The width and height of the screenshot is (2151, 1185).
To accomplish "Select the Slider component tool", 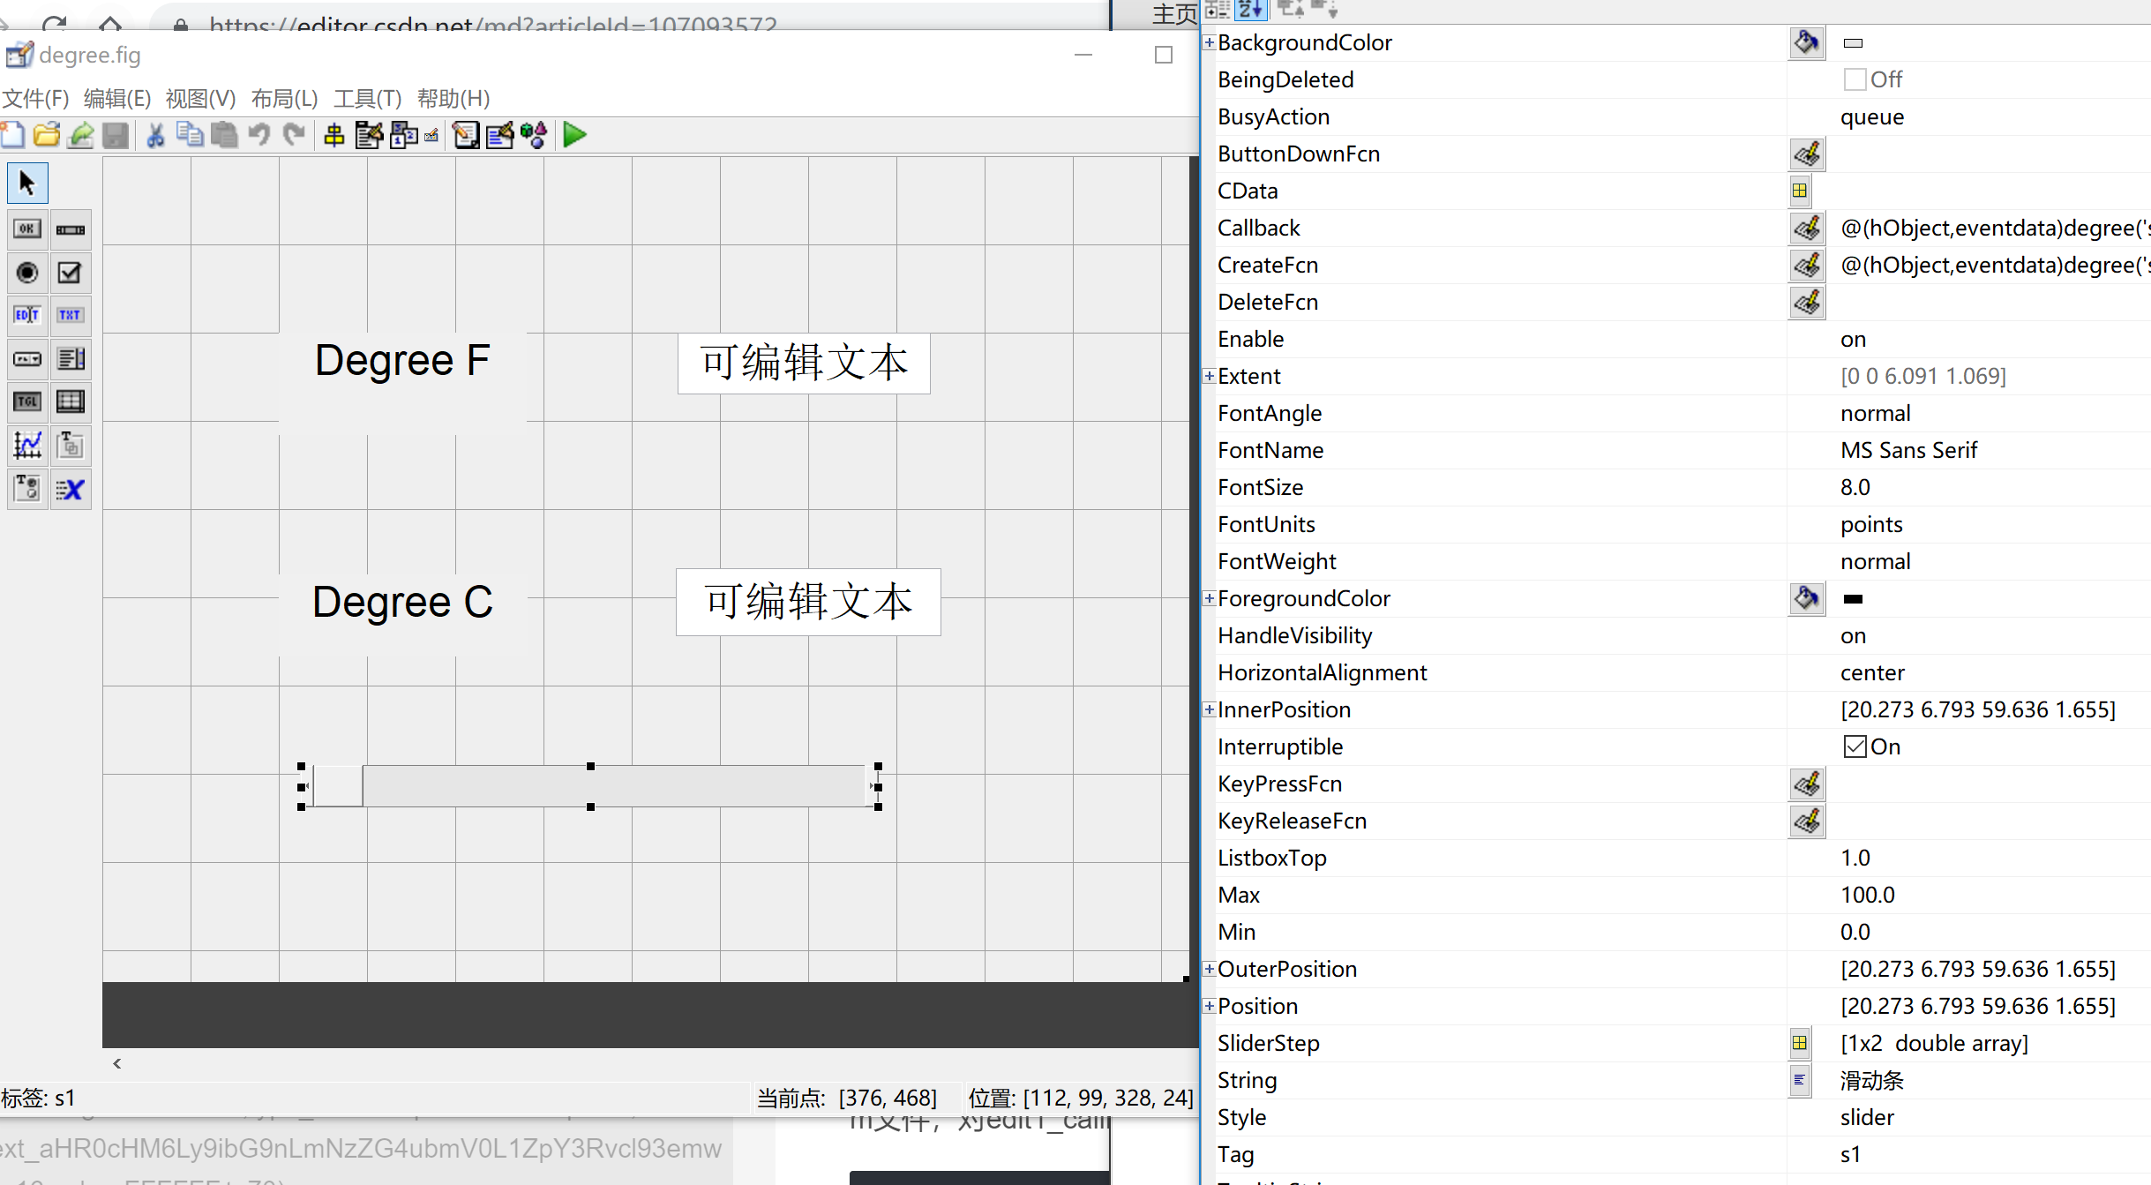I will [x=71, y=229].
